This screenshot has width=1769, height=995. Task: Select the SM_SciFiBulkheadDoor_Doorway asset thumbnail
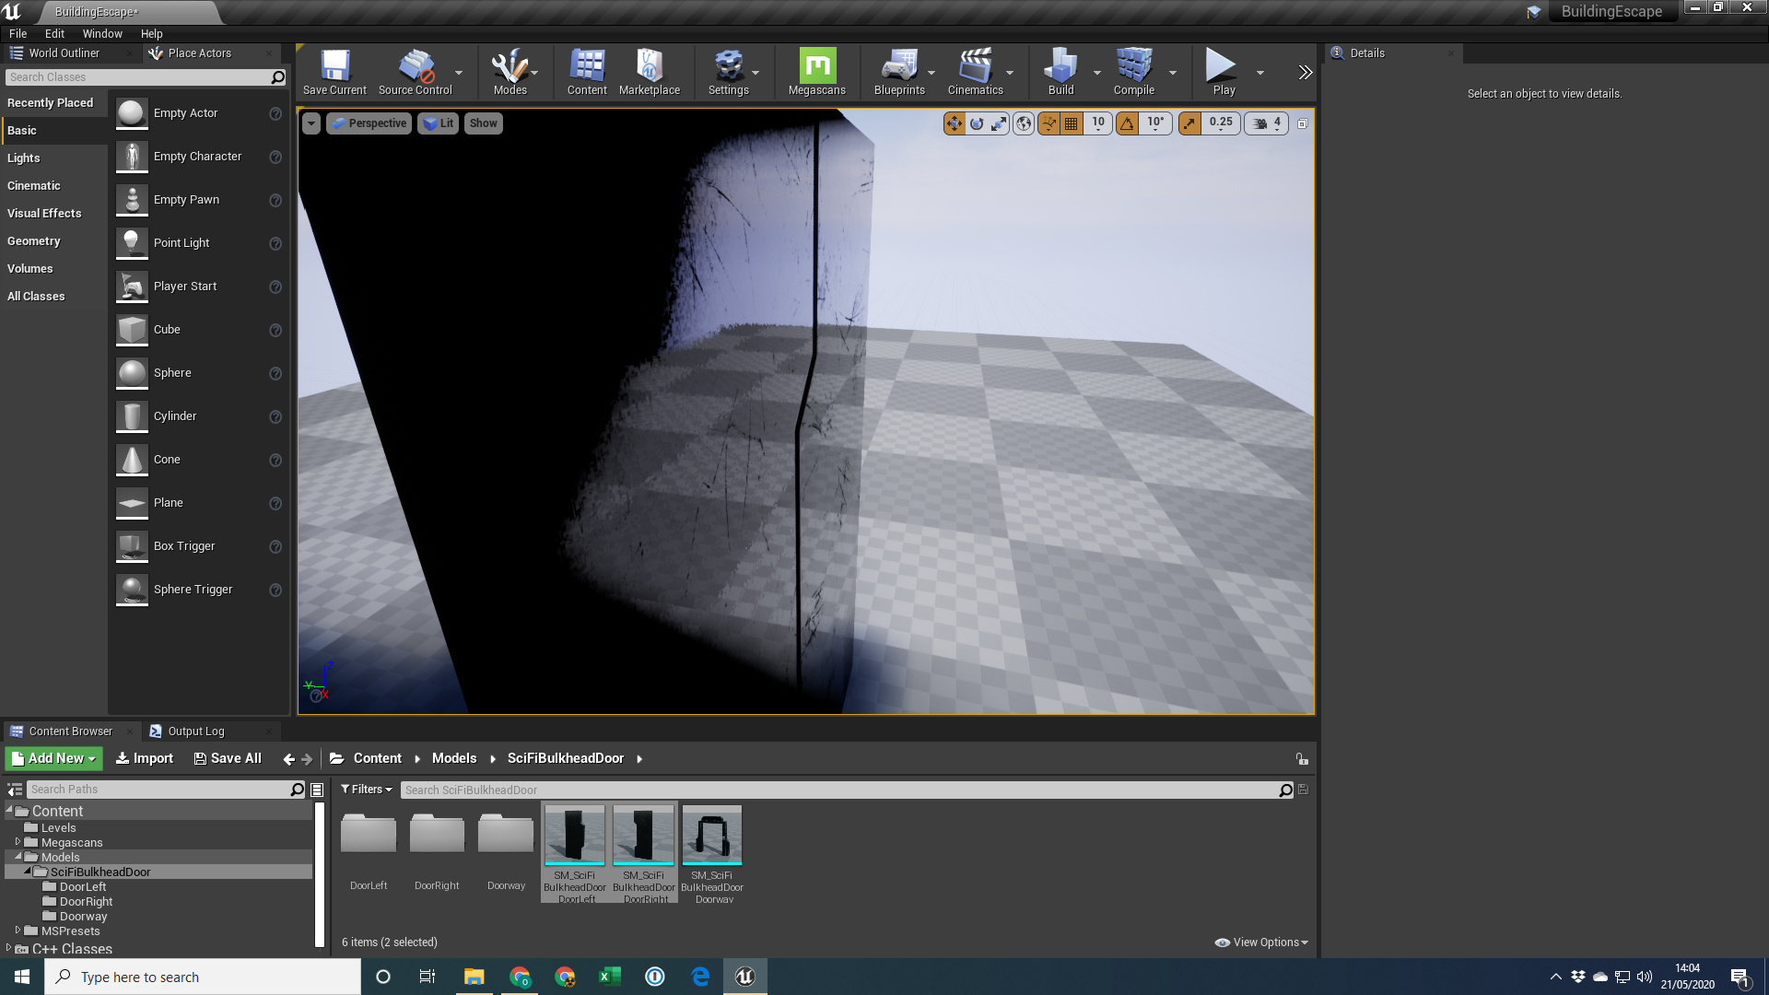click(x=711, y=835)
